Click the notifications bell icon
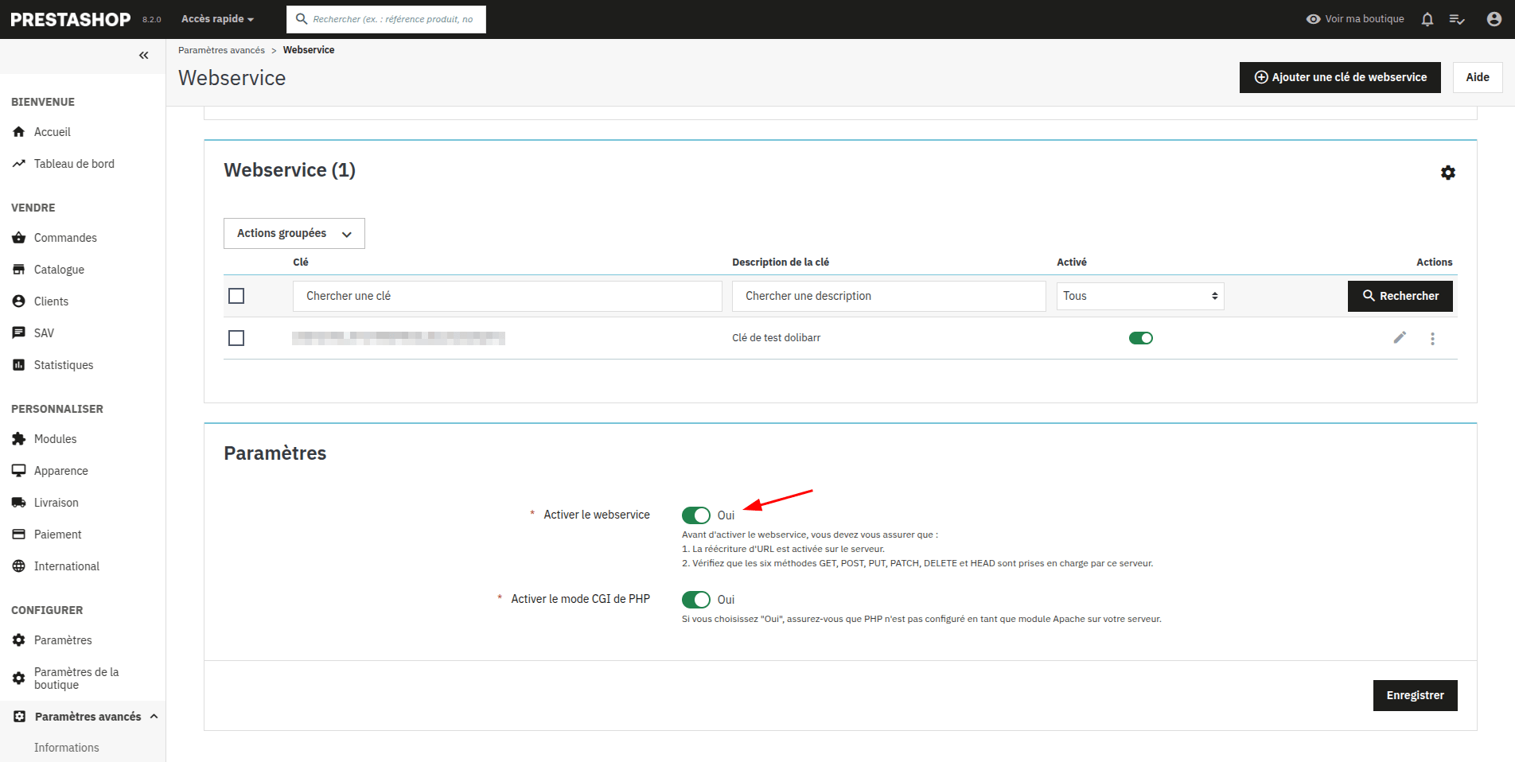The image size is (1515, 762). tap(1427, 19)
